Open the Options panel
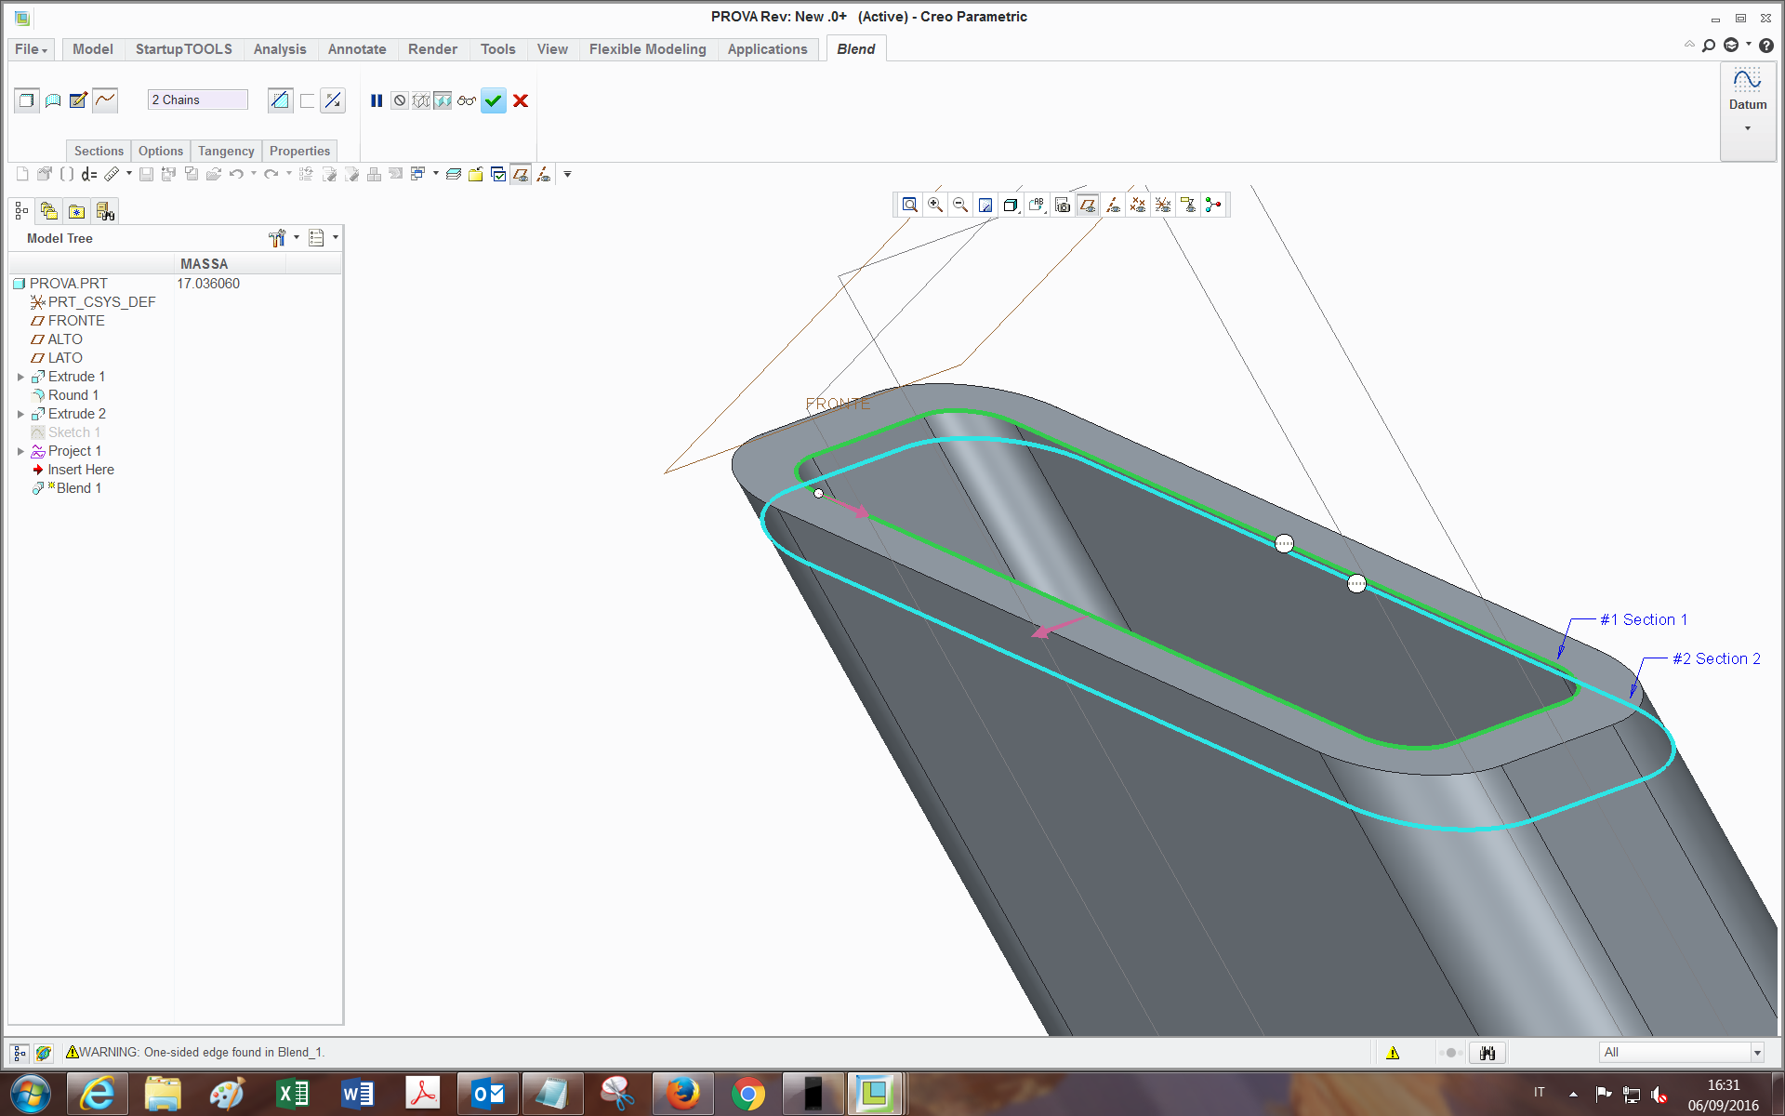The height and width of the screenshot is (1116, 1785). [161, 151]
